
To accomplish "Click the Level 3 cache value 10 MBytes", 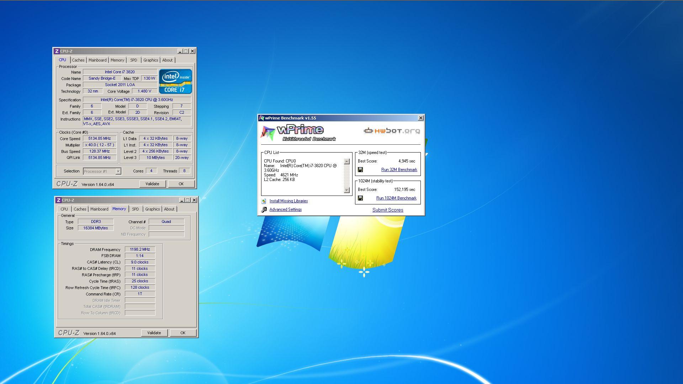I will tap(156, 158).
